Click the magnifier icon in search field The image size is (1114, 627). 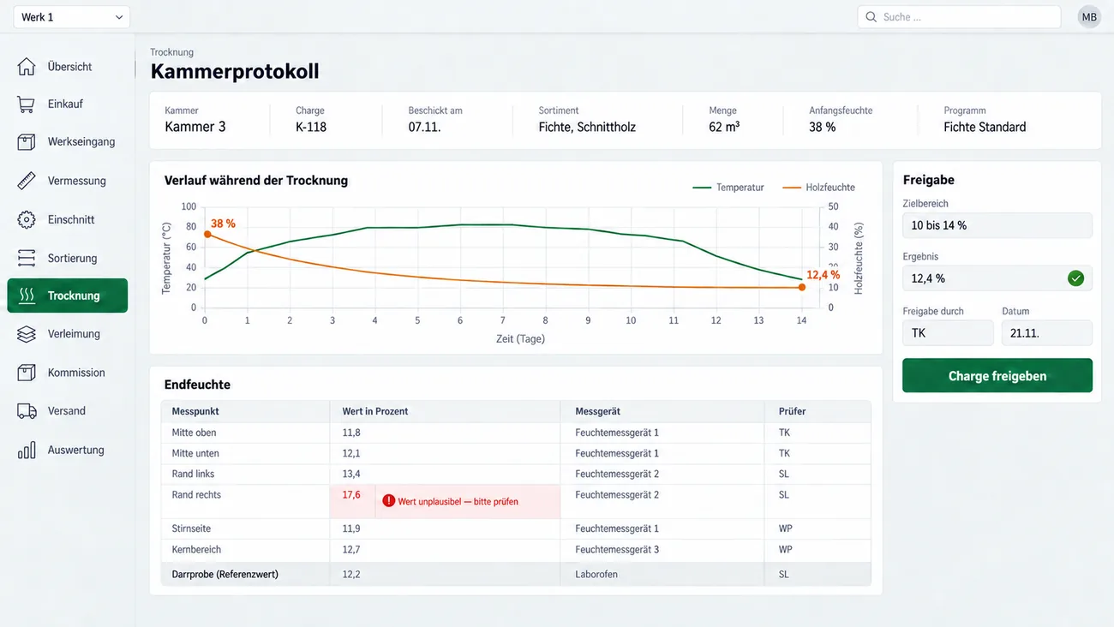871,17
